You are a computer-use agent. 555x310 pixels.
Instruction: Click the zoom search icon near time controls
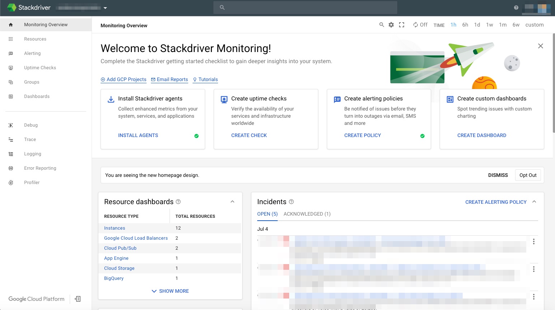381,25
